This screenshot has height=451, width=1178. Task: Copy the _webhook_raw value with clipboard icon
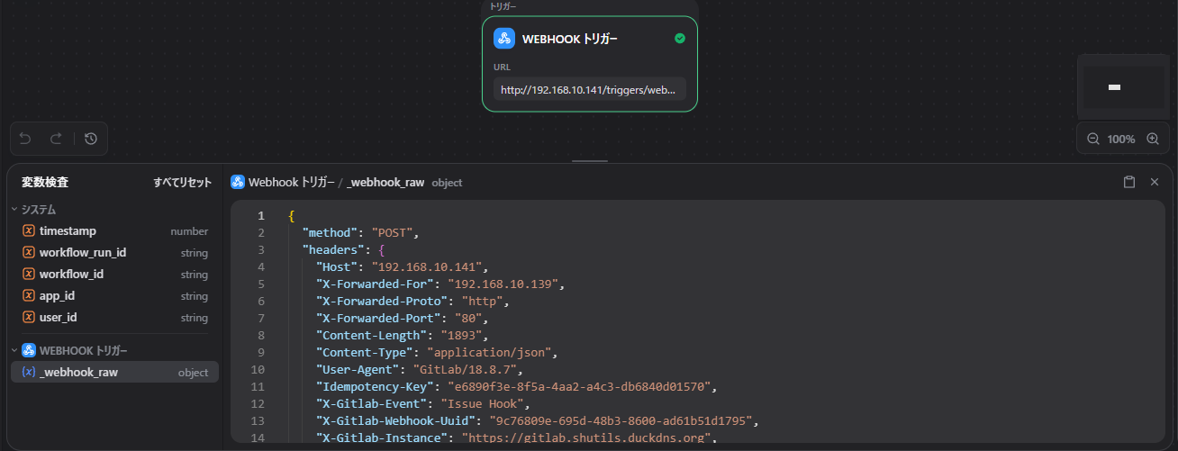(x=1129, y=182)
